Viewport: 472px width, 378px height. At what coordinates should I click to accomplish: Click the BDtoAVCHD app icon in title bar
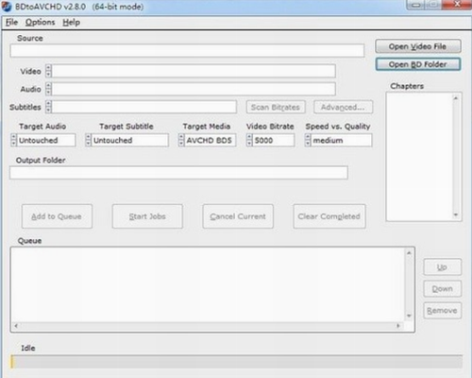tap(7, 7)
